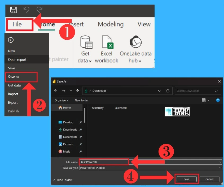The width and height of the screenshot is (224, 187).
Task: Click the change view layout icon
Action: coord(204,100)
